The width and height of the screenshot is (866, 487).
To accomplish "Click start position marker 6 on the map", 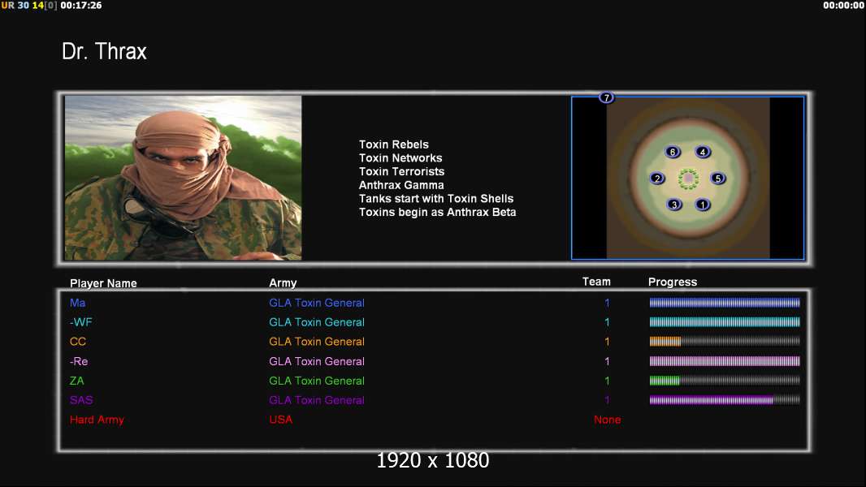I will point(672,152).
